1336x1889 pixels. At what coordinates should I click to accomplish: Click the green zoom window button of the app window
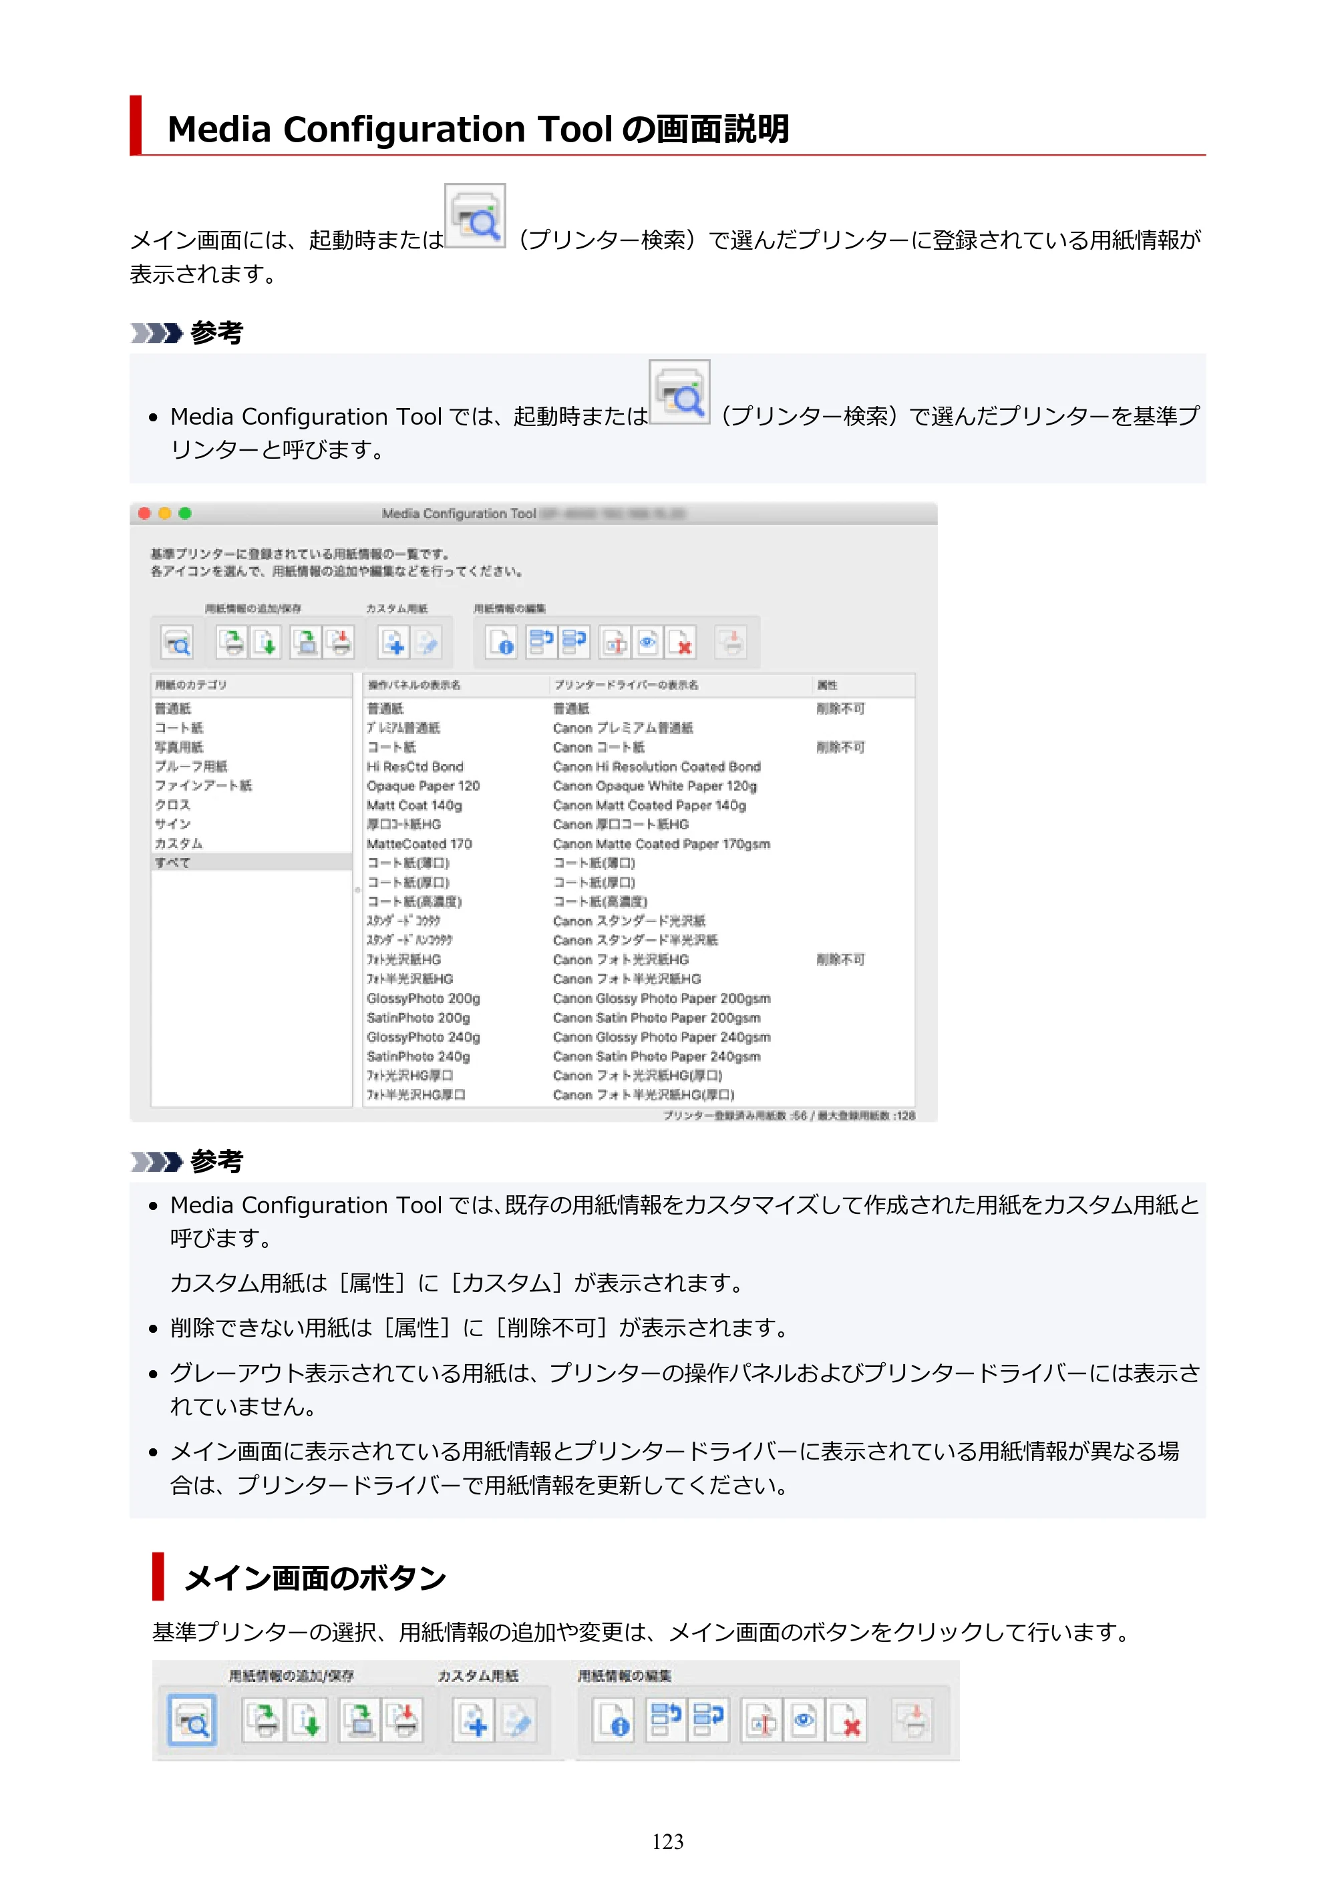[185, 513]
